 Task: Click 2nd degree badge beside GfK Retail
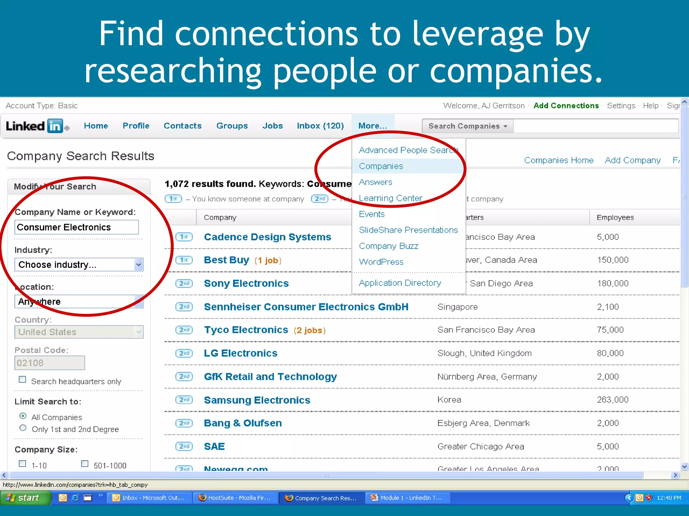pyautogui.click(x=184, y=377)
